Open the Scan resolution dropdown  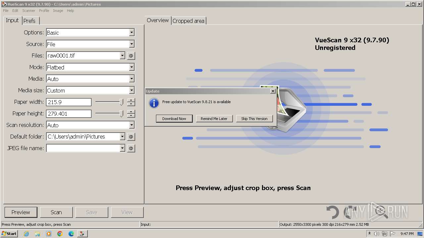click(132, 125)
